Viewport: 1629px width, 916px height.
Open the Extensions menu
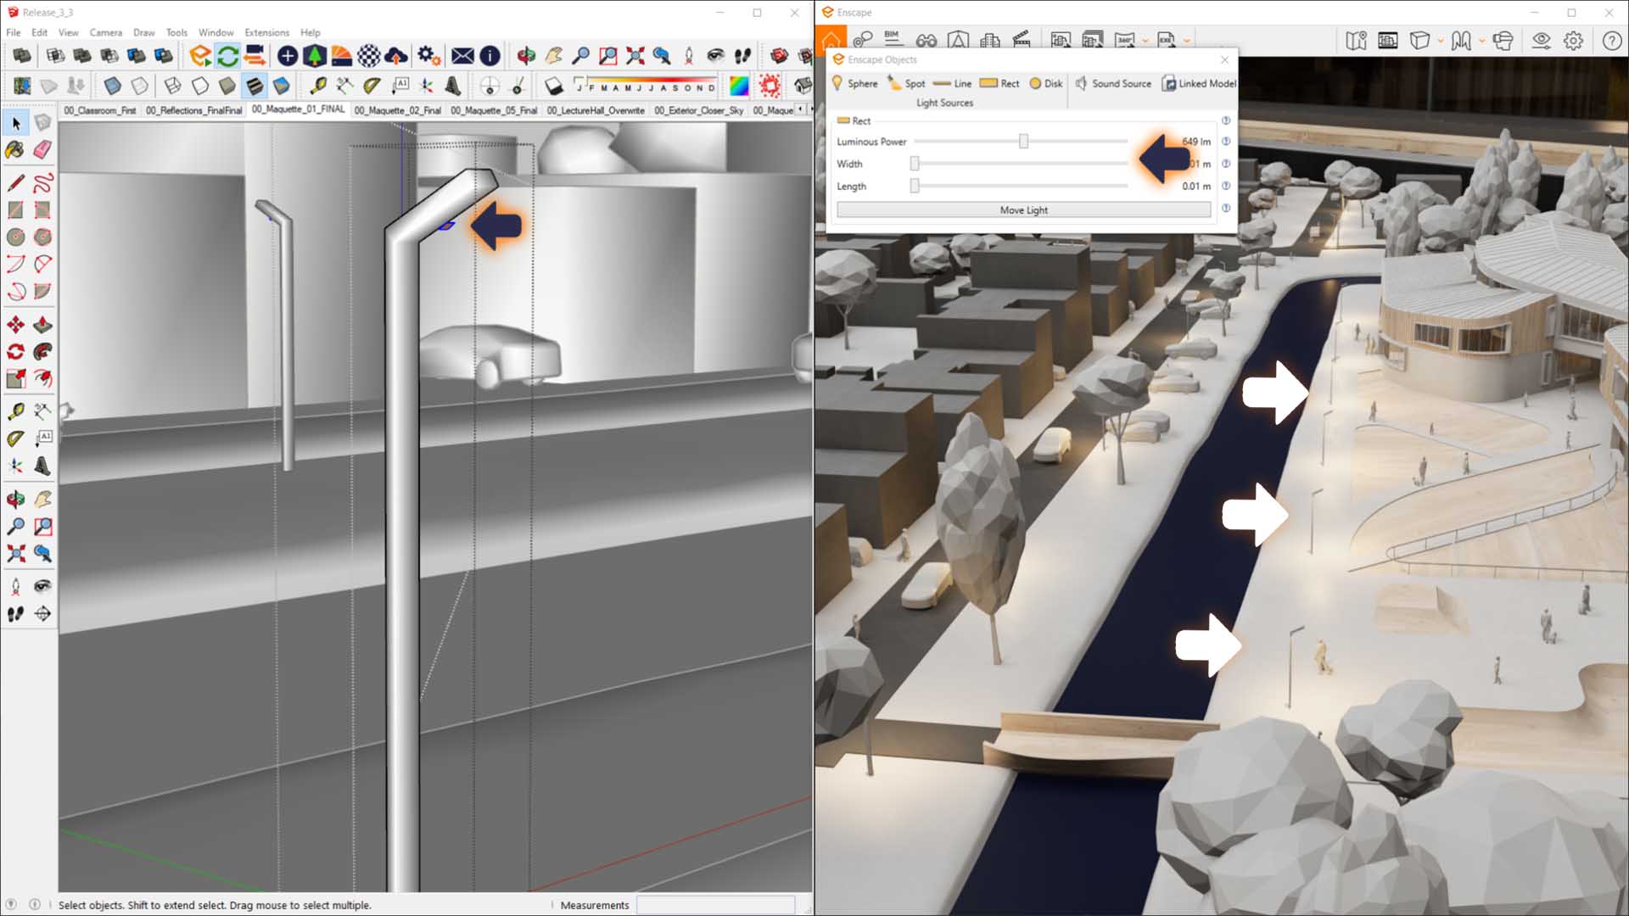[x=266, y=32]
